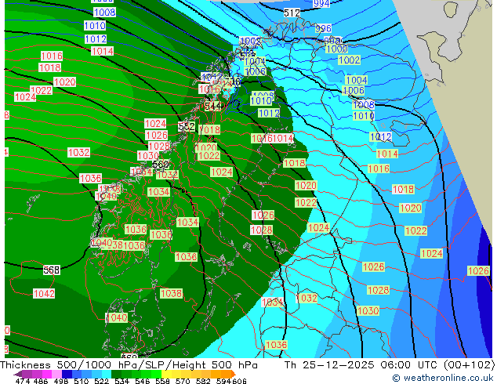Click the orange arrow end of the legend

click(x=234, y=374)
